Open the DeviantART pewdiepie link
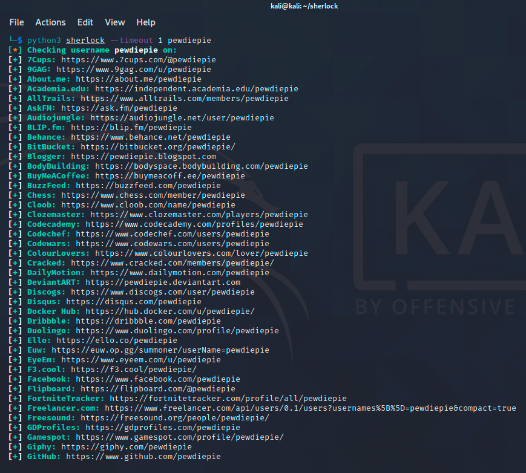Viewport: 526px width, 473px height. click(x=162, y=282)
